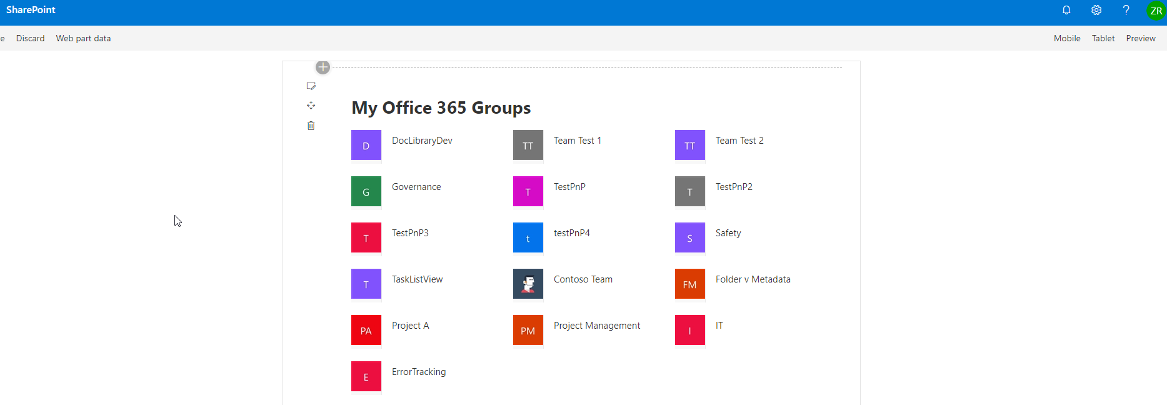This screenshot has width=1167, height=405.
Task: Open the ErrorTracking E tile
Action: click(x=366, y=376)
